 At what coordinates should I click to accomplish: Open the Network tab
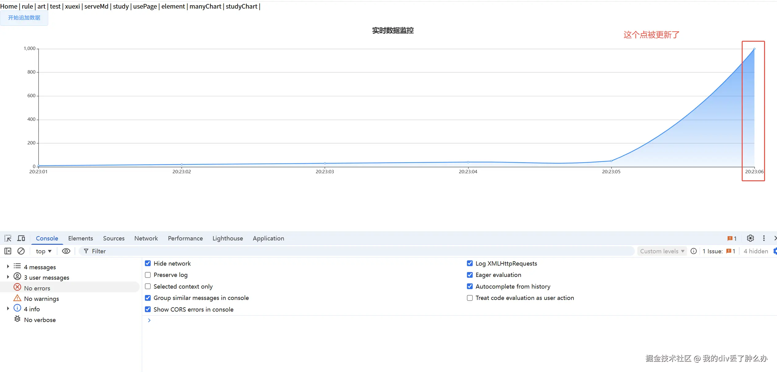coord(146,238)
